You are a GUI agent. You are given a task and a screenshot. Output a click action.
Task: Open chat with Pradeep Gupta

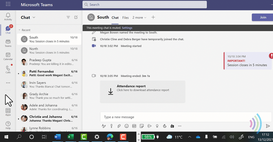coord(49,62)
